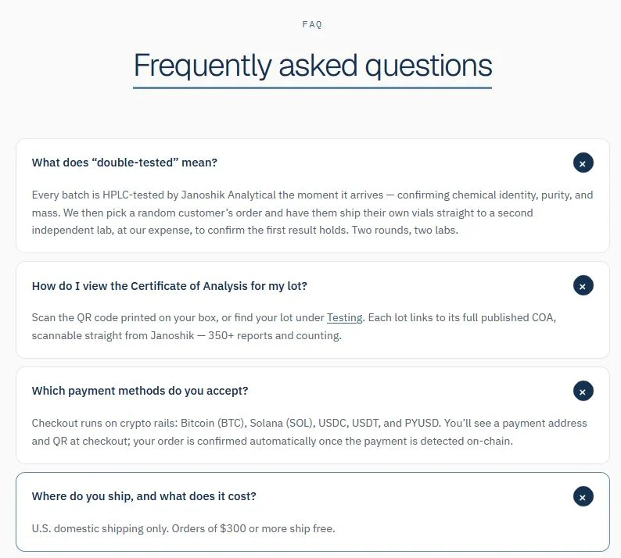Click the U.S. domestic shipping answer text
The image size is (621, 558).
point(183,529)
